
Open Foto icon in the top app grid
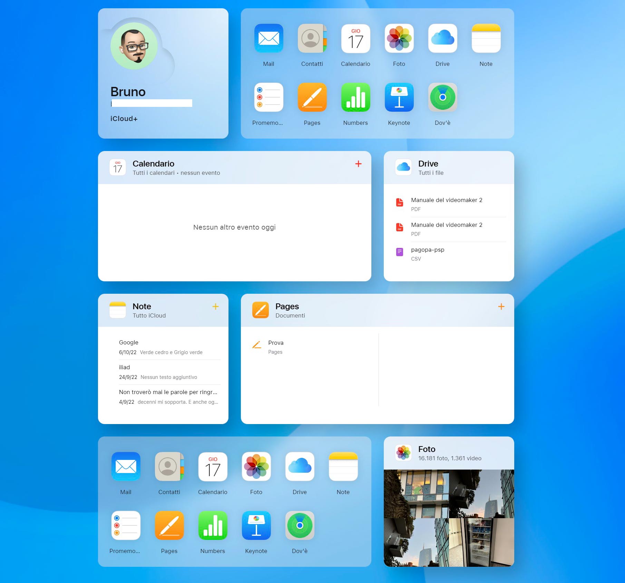[399, 38]
